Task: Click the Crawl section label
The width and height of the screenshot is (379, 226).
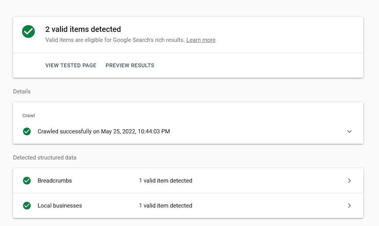Action: pos(28,115)
